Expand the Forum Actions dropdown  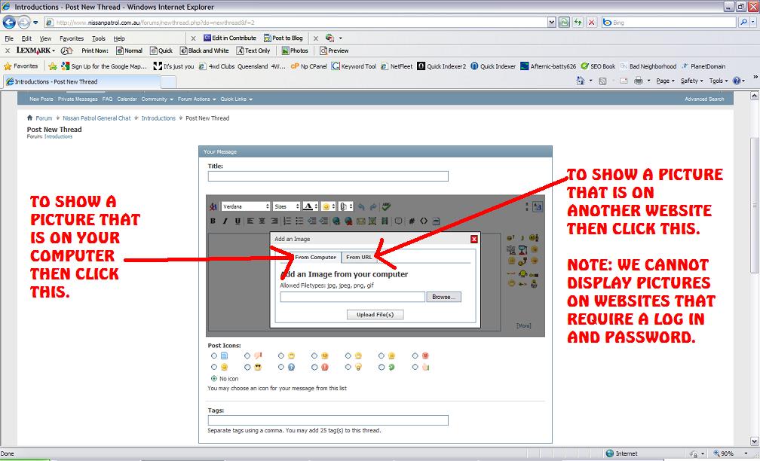[197, 99]
